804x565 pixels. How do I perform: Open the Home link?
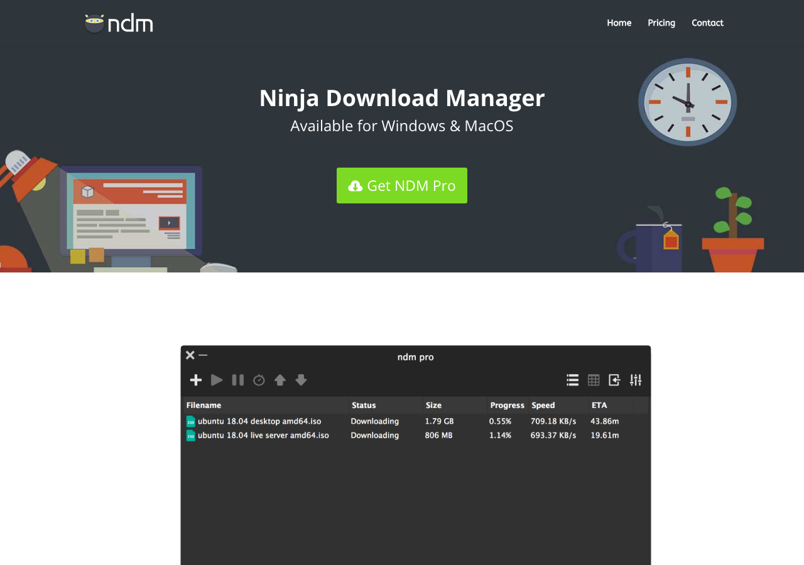click(619, 23)
